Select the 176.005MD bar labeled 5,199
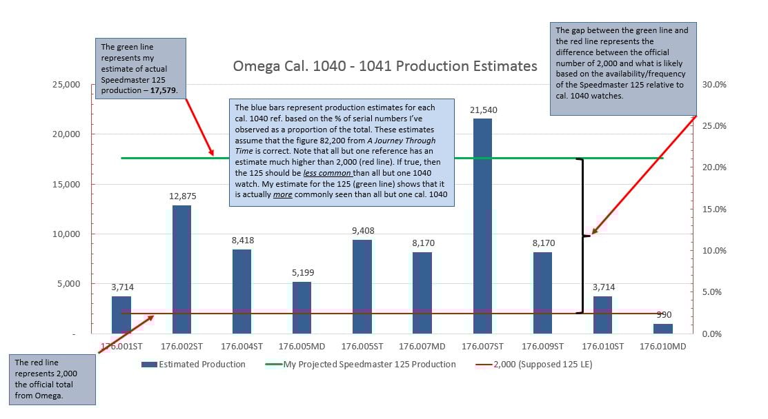 point(302,307)
